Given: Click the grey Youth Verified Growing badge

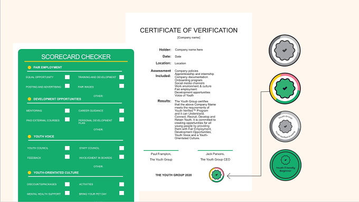Looking at the screenshot, I should pos(285,127).
